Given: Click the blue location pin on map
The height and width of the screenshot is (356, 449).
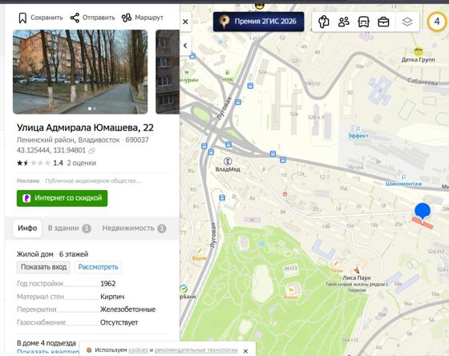Looking at the screenshot, I should [x=423, y=212].
